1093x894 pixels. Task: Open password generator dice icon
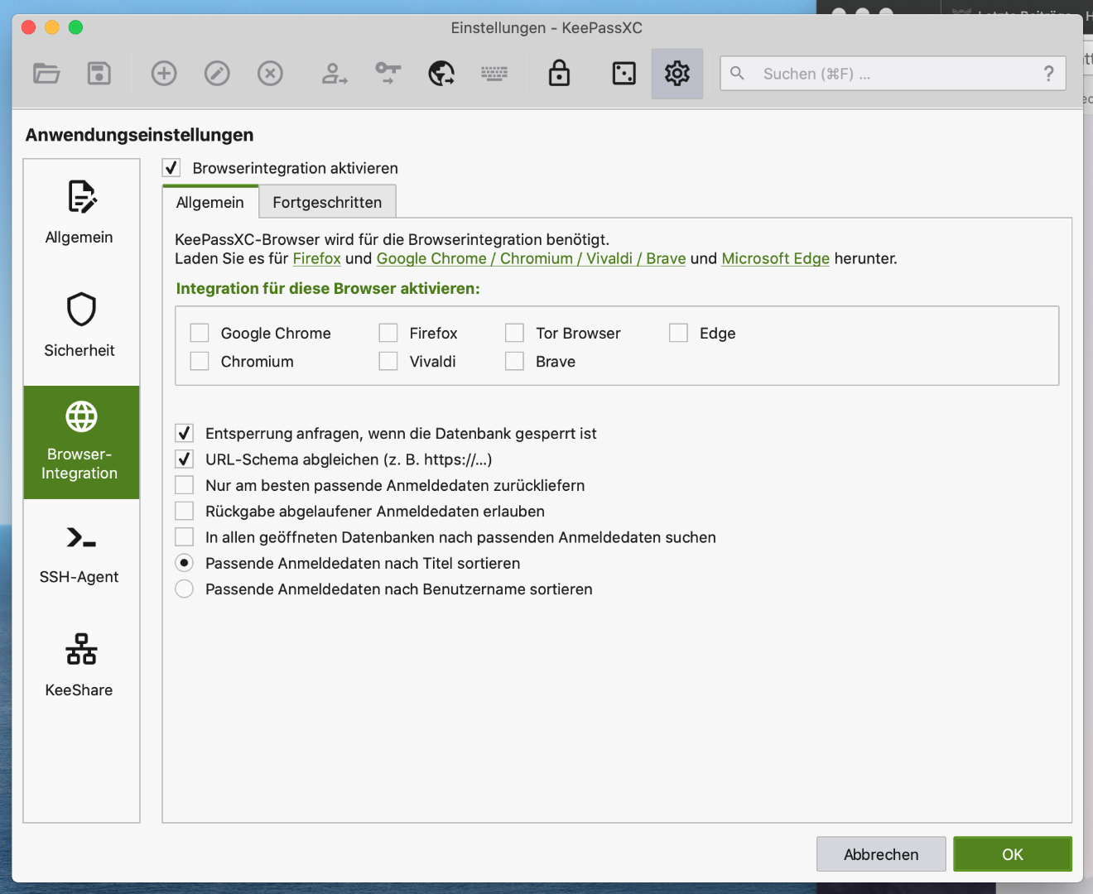click(x=624, y=74)
